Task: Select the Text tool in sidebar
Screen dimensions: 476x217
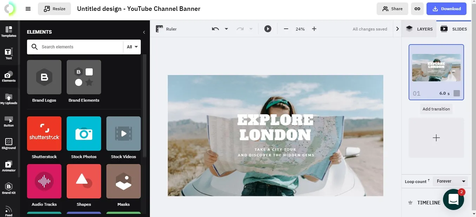Action: 9,54
